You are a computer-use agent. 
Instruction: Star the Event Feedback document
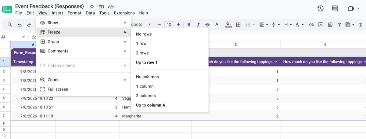pyautogui.click(x=92, y=6)
